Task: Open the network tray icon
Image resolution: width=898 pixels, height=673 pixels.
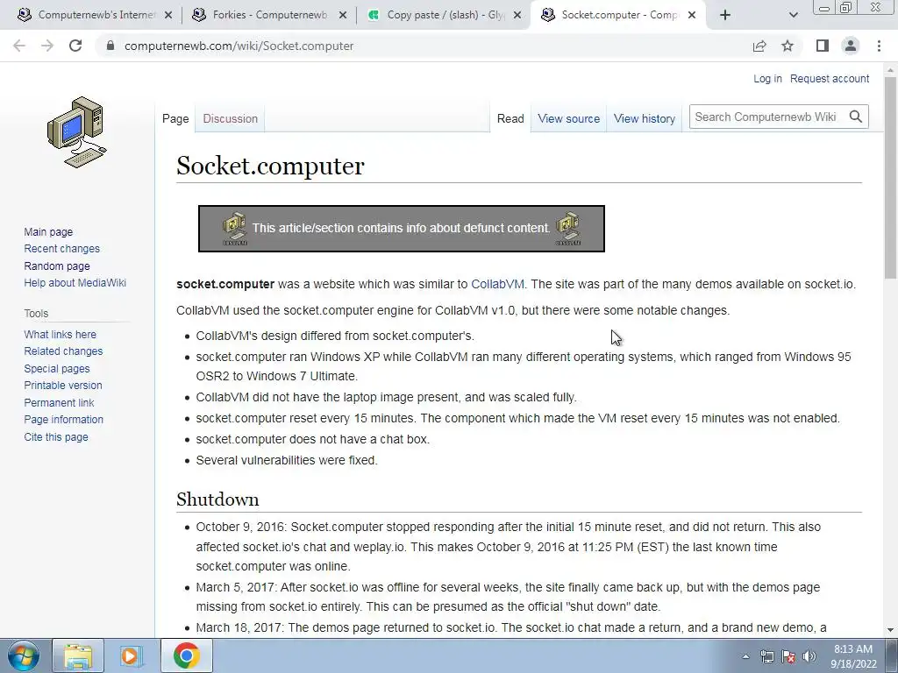Action: click(766, 656)
